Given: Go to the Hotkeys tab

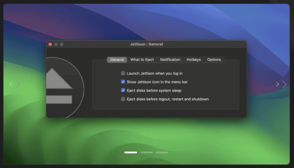Looking at the screenshot, I should [194, 60].
